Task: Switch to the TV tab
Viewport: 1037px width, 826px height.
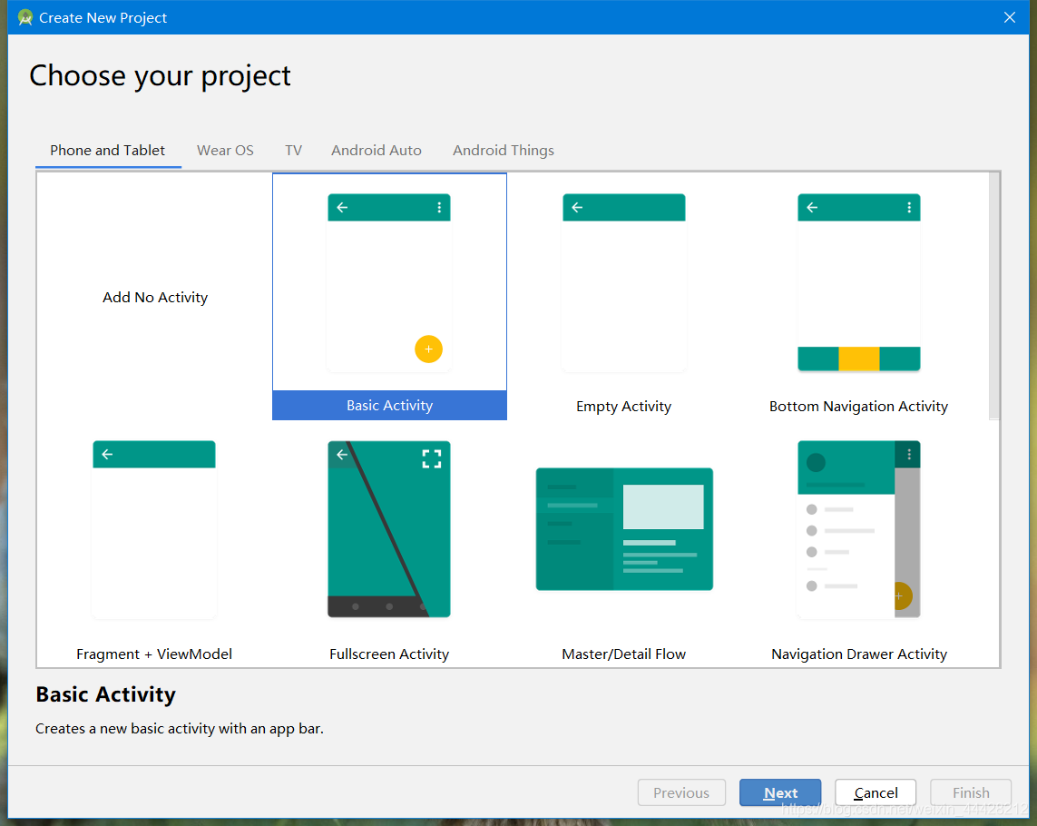Action: [293, 151]
